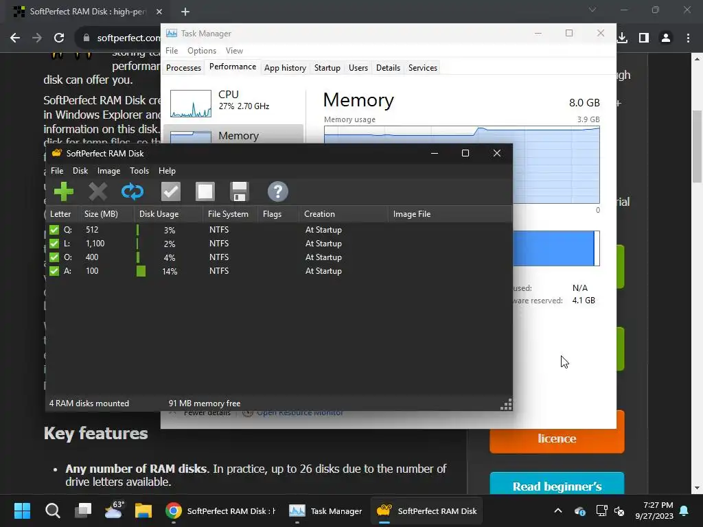Click the grey X Remove disk icon

pos(97,192)
